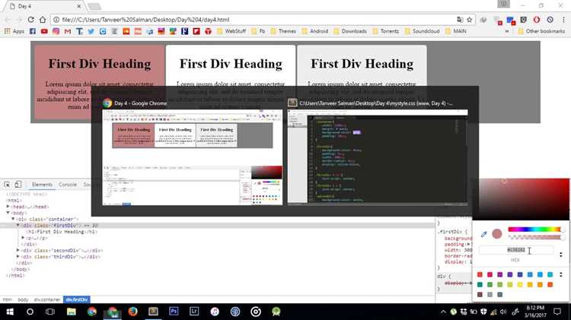Image resolution: width=571 pixels, height=320 pixels.
Task: Switch the color palette with swatch arrows
Action: [x=561, y=274]
